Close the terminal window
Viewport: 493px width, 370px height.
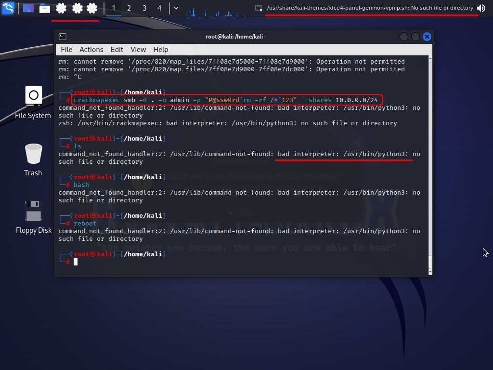click(x=427, y=37)
